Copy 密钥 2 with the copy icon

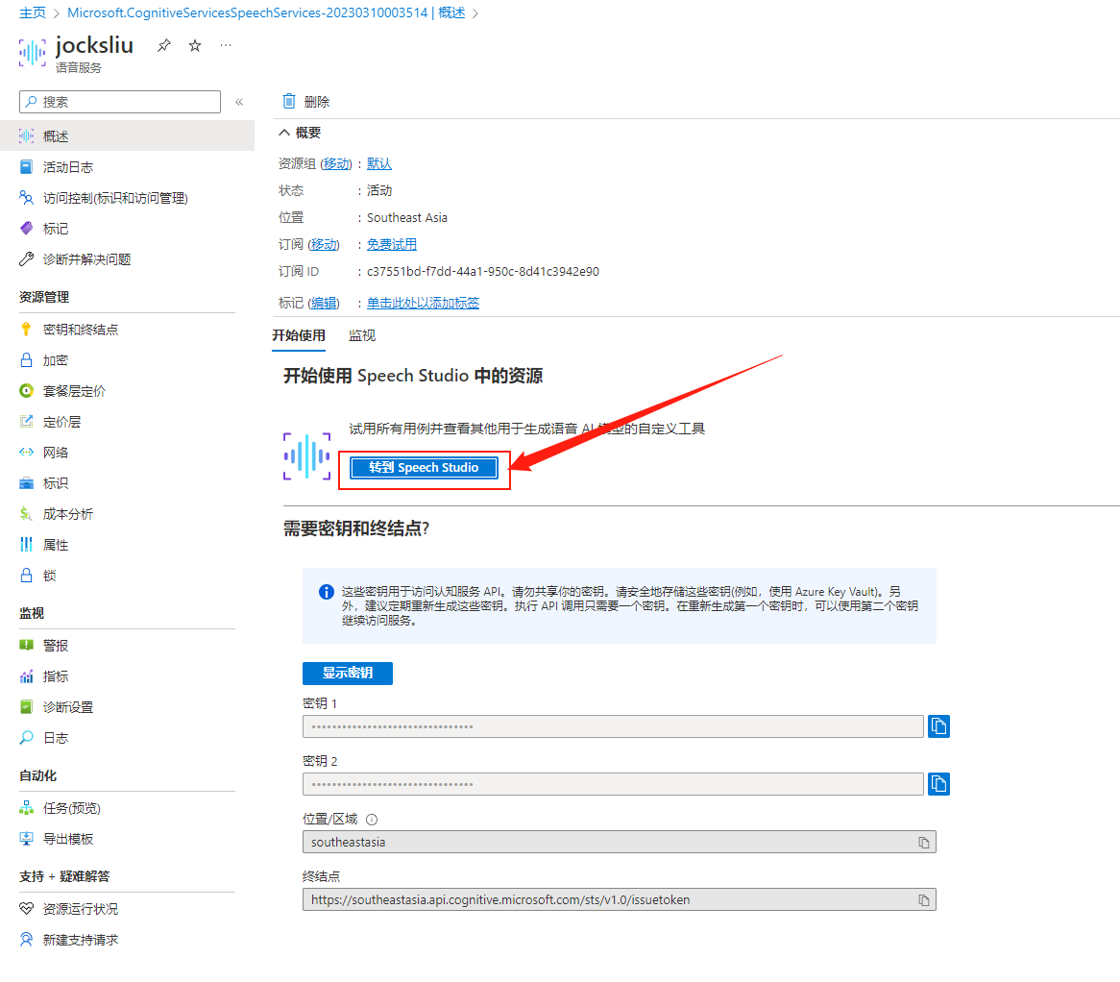[938, 784]
